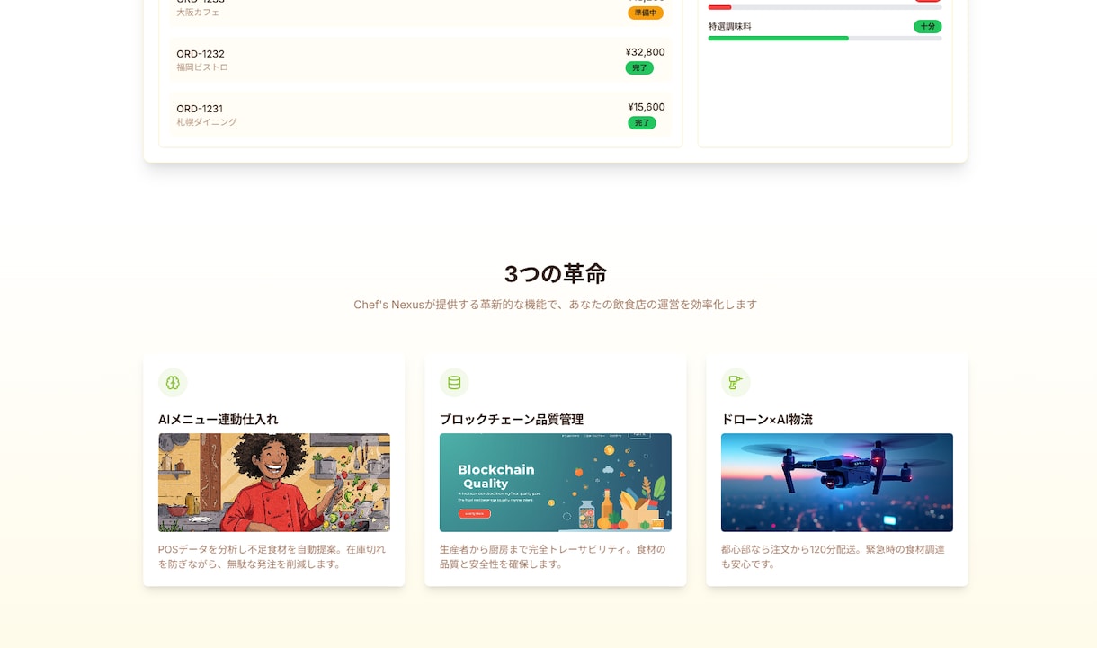Click the POSデータ description under AIメニュー連動仕入れ
Screen dimensions: 1097x648
point(272,556)
